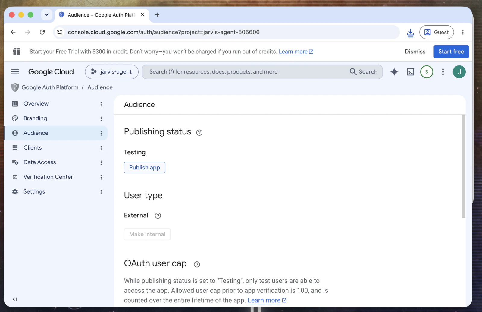Image resolution: width=482 pixels, height=312 pixels.
Task: Dismiss the free trial banner
Action: coord(415,52)
